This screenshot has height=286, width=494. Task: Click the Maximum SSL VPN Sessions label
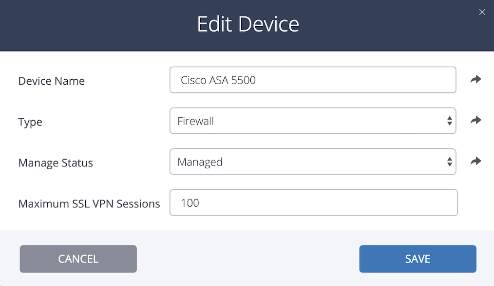click(89, 204)
